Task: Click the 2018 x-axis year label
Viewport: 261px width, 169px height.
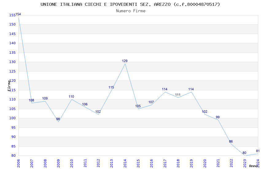Action: coord(178,163)
